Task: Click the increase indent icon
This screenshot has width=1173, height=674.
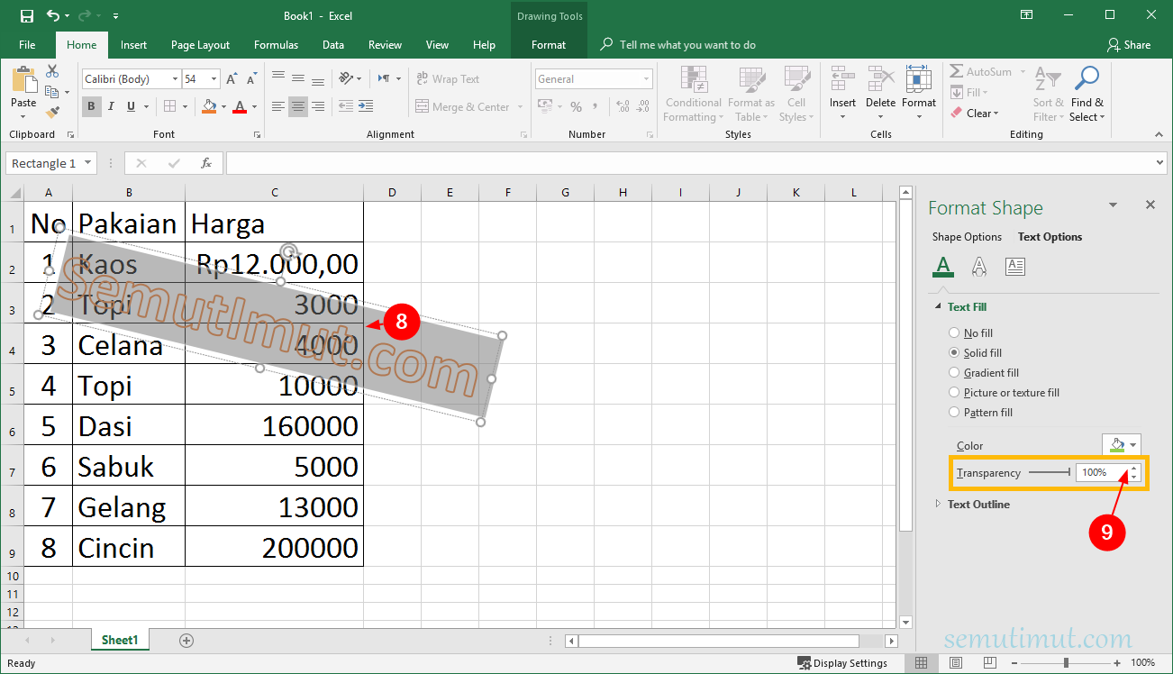Action: click(366, 106)
